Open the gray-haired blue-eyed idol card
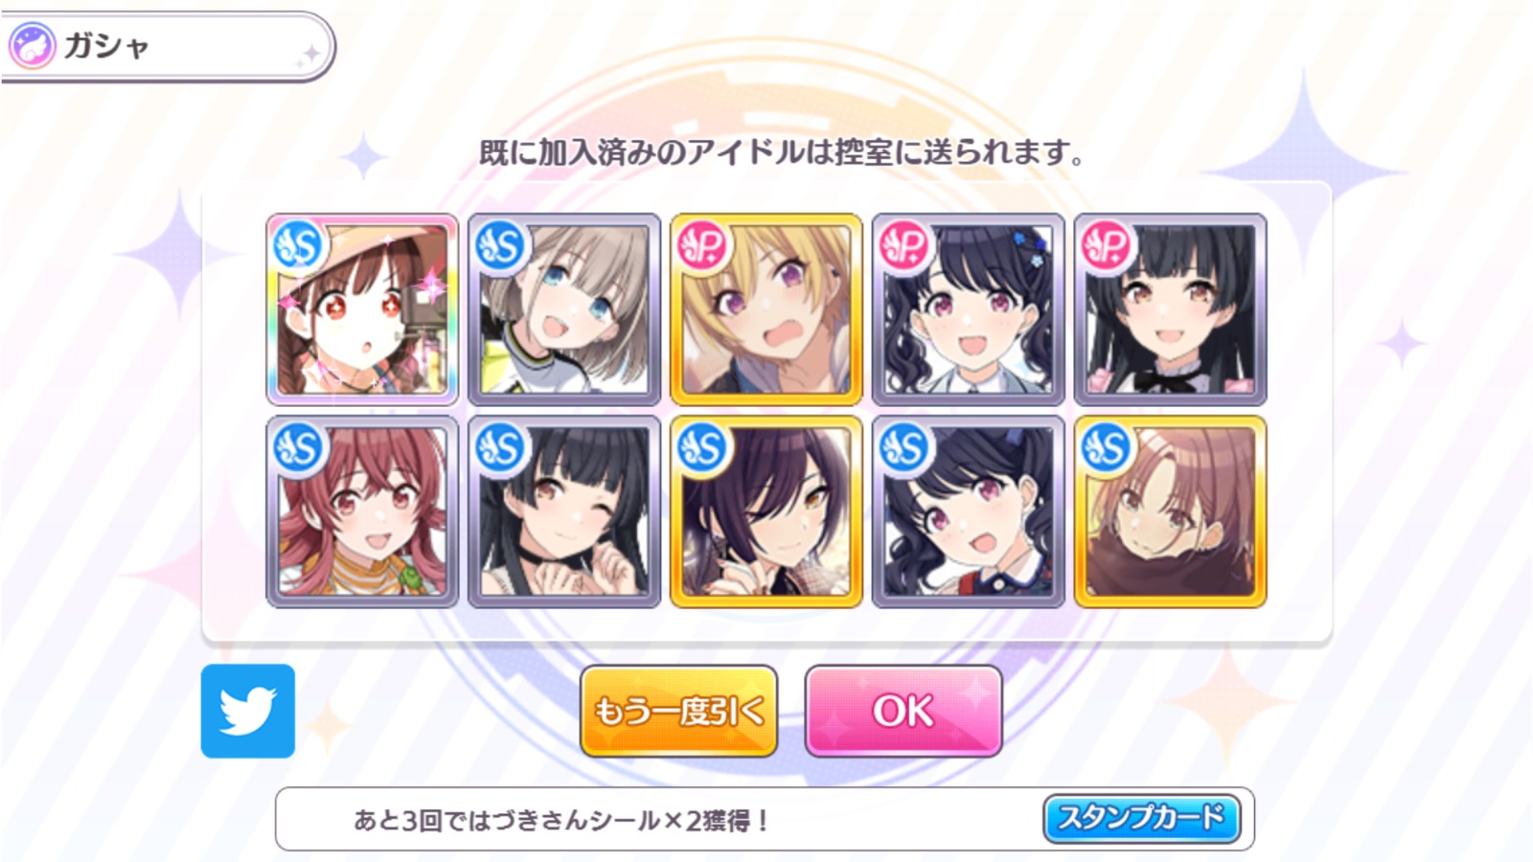This screenshot has width=1533, height=862. pos(564,309)
